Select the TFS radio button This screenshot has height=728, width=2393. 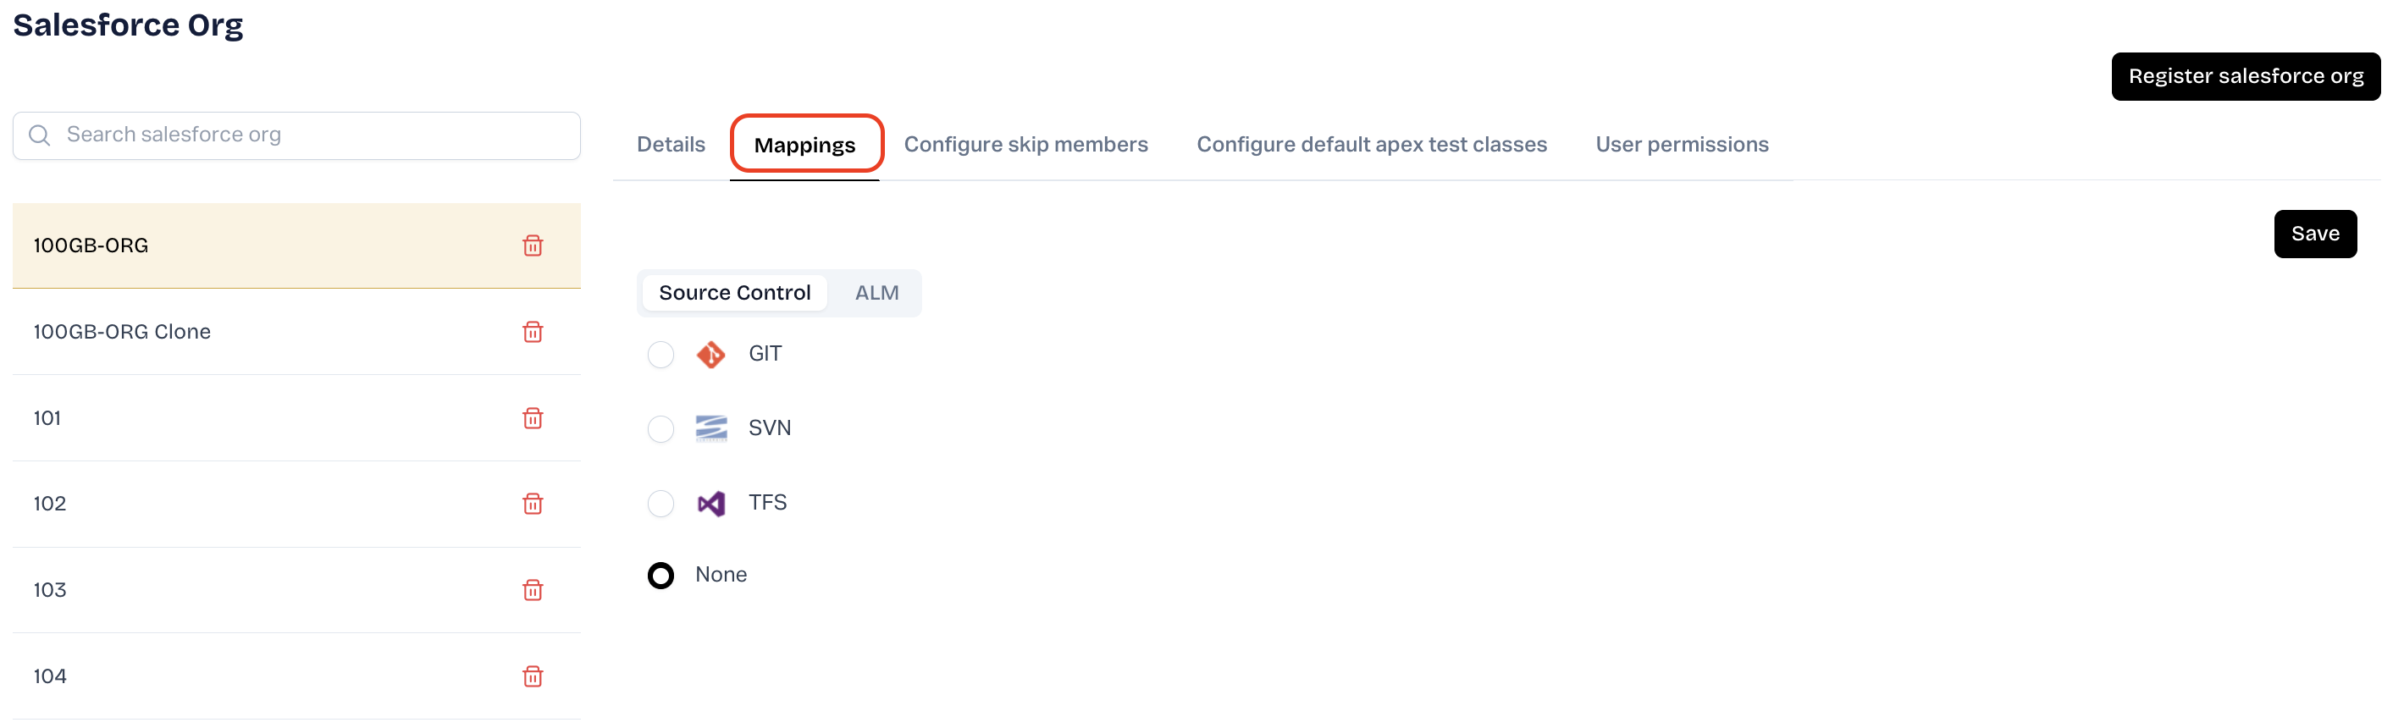660,504
